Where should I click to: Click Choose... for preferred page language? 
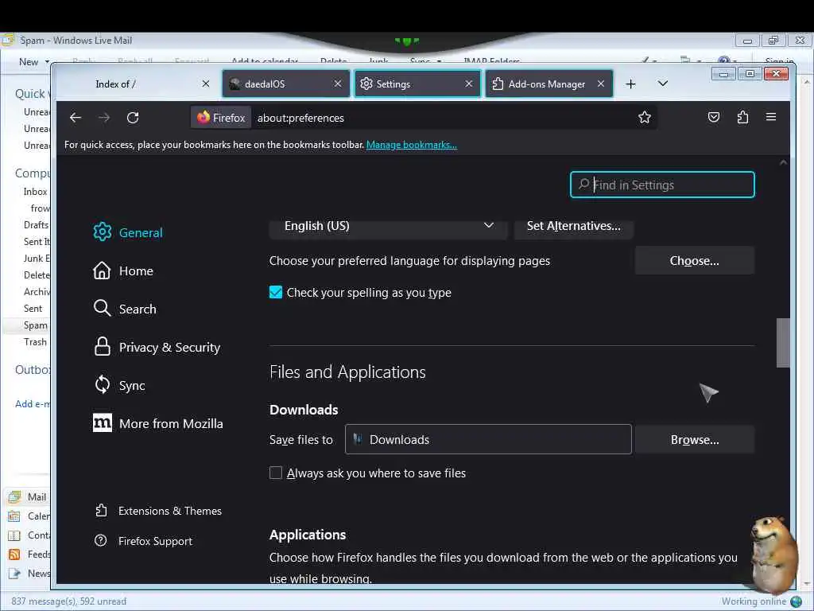(x=695, y=261)
